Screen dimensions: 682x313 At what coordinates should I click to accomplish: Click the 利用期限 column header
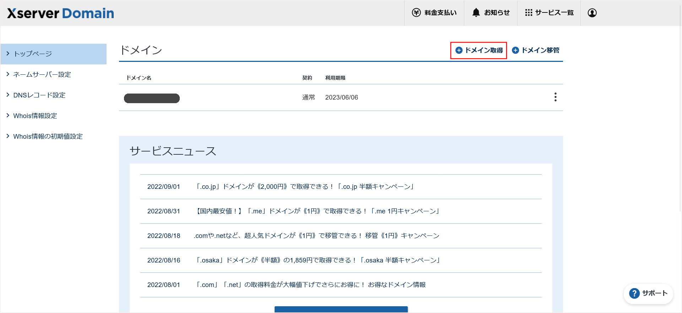(335, 78)
